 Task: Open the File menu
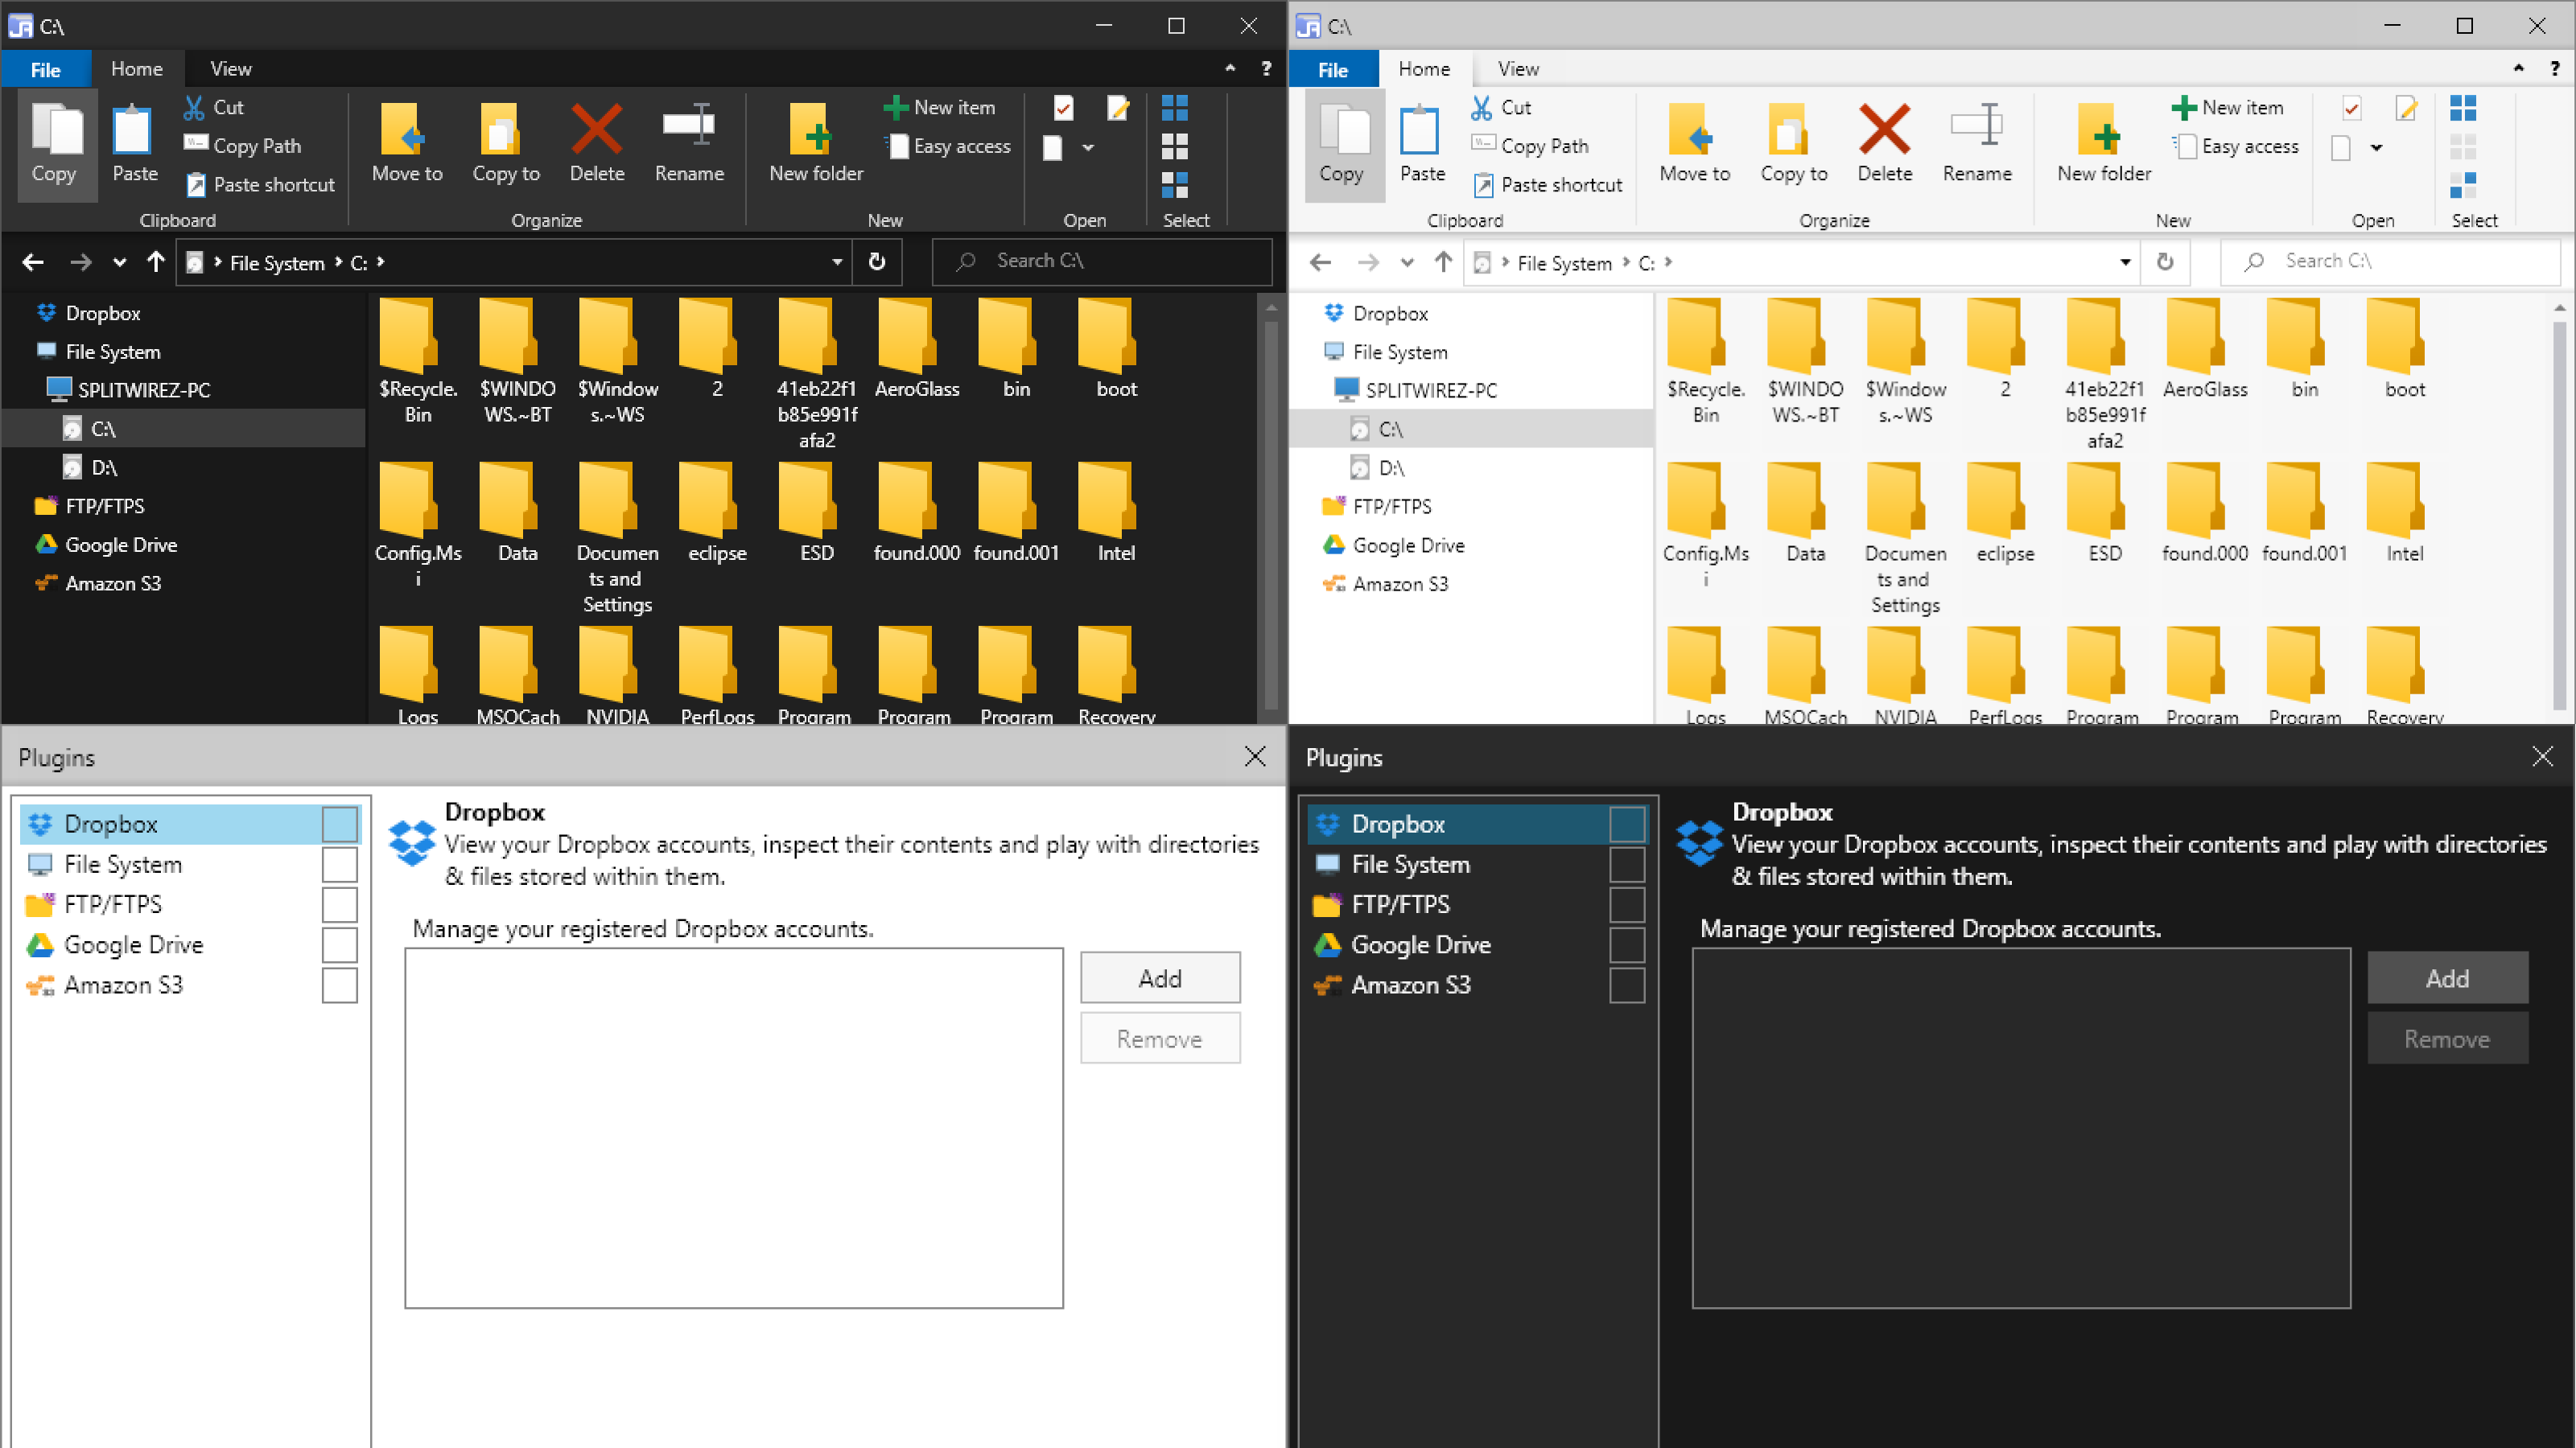[45, 69]
